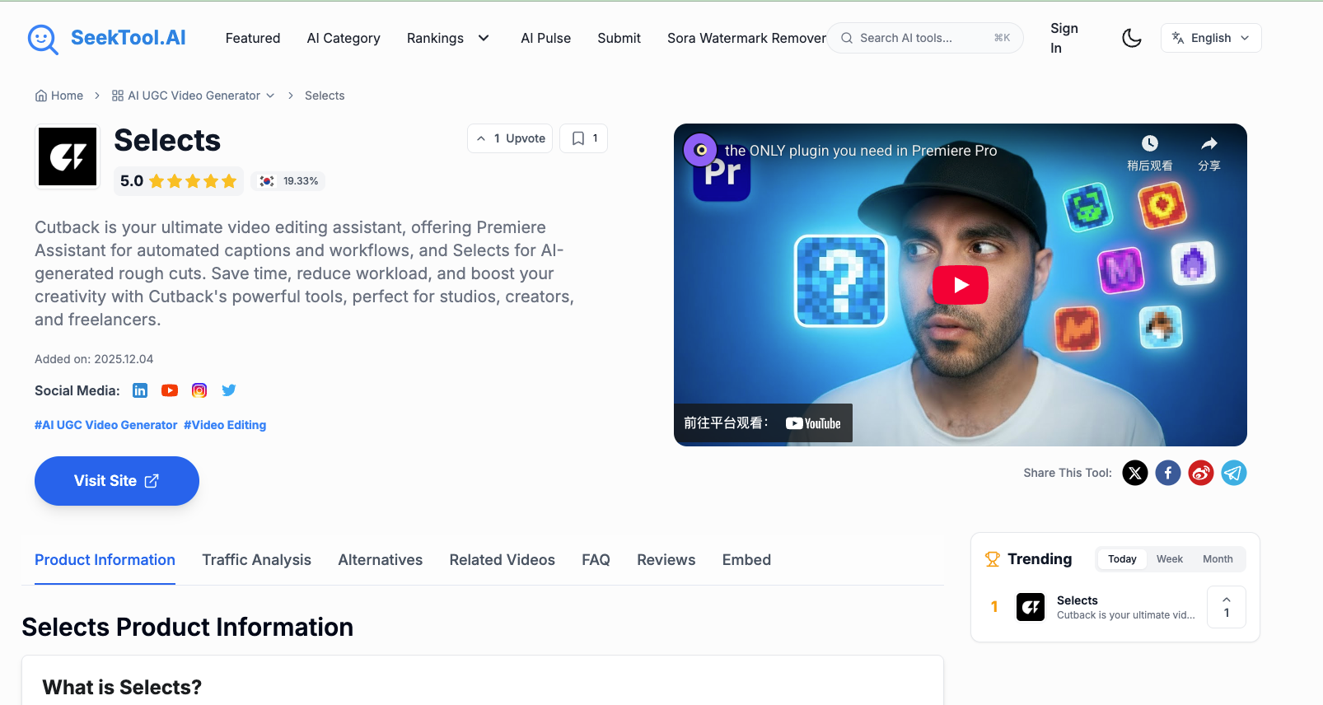Open Sora Watermark Remover link

point(746,38)
